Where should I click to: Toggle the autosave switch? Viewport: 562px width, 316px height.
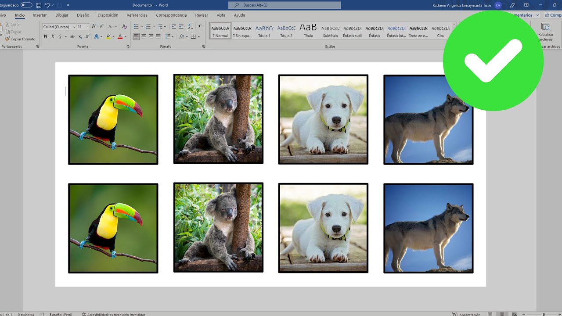coord(26,5)
